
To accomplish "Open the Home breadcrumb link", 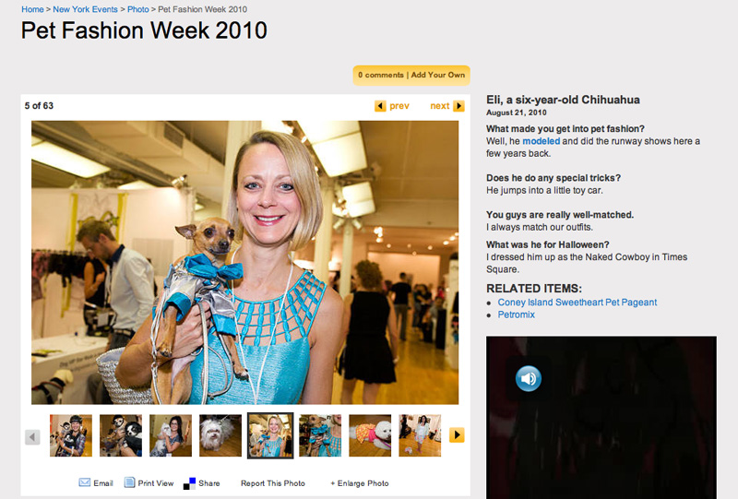I will (32, 9).
